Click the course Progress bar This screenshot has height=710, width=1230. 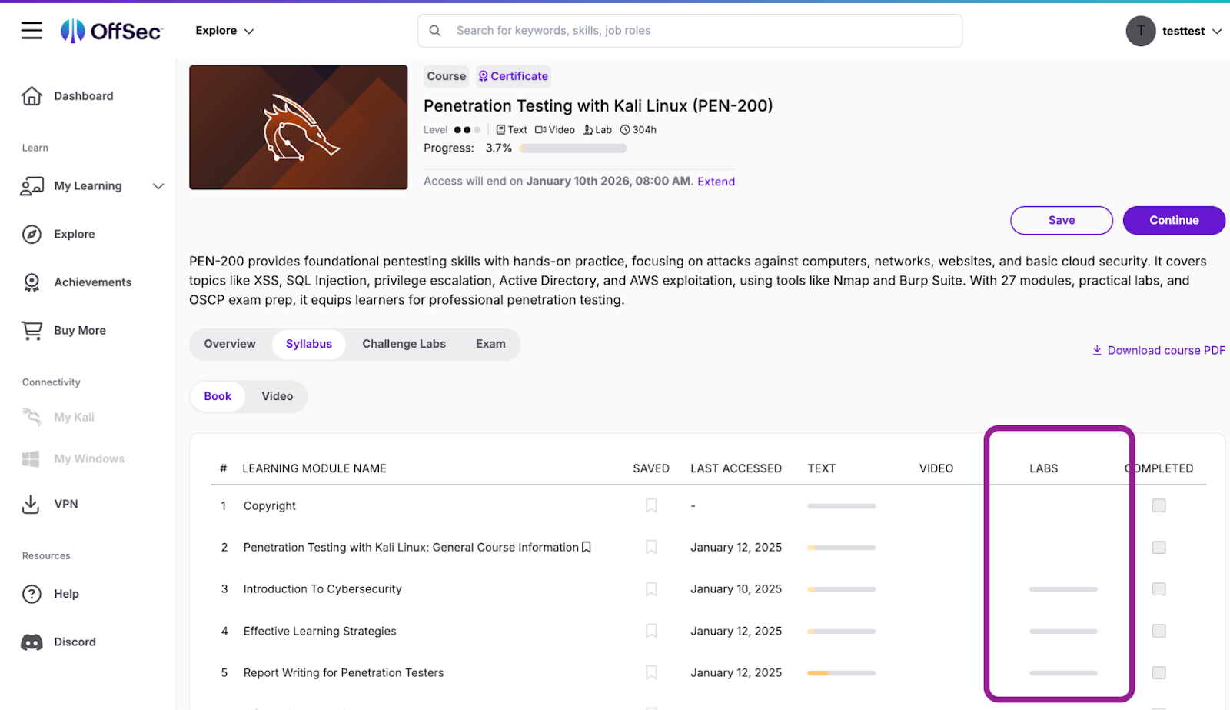point(573,148)
